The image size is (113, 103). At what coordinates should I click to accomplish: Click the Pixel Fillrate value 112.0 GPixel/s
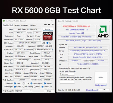pos(20,56)
